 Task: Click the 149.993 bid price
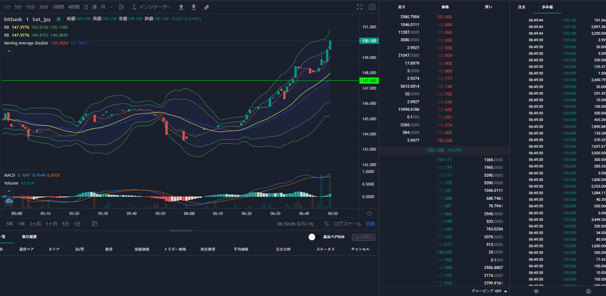coord(444,252)
